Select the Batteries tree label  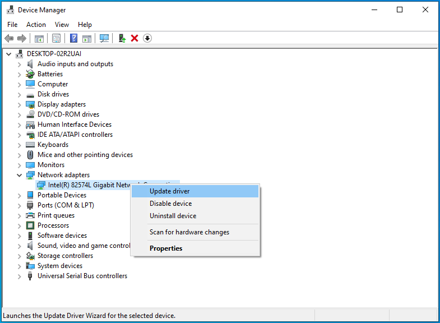pyautogui.click(x=50, y=74)
